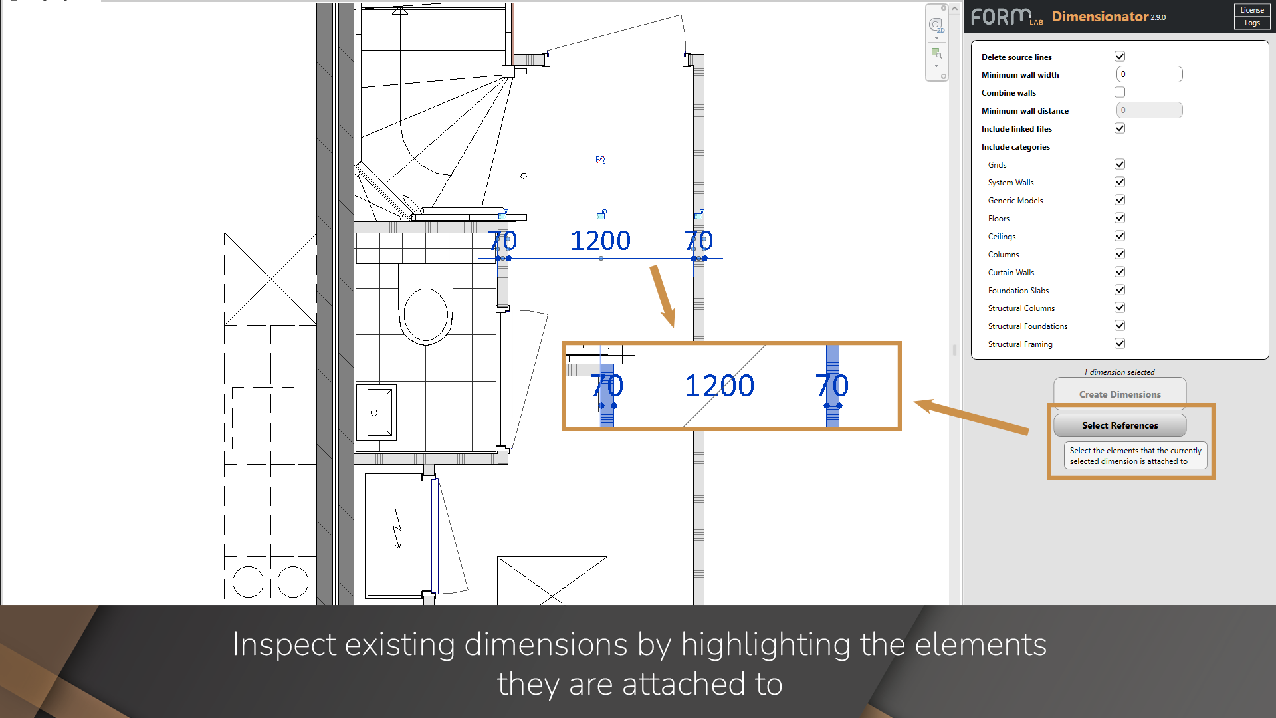Disable the Curtain Walls category
Screen dimensions: 1276x718
pos(1119,271)
